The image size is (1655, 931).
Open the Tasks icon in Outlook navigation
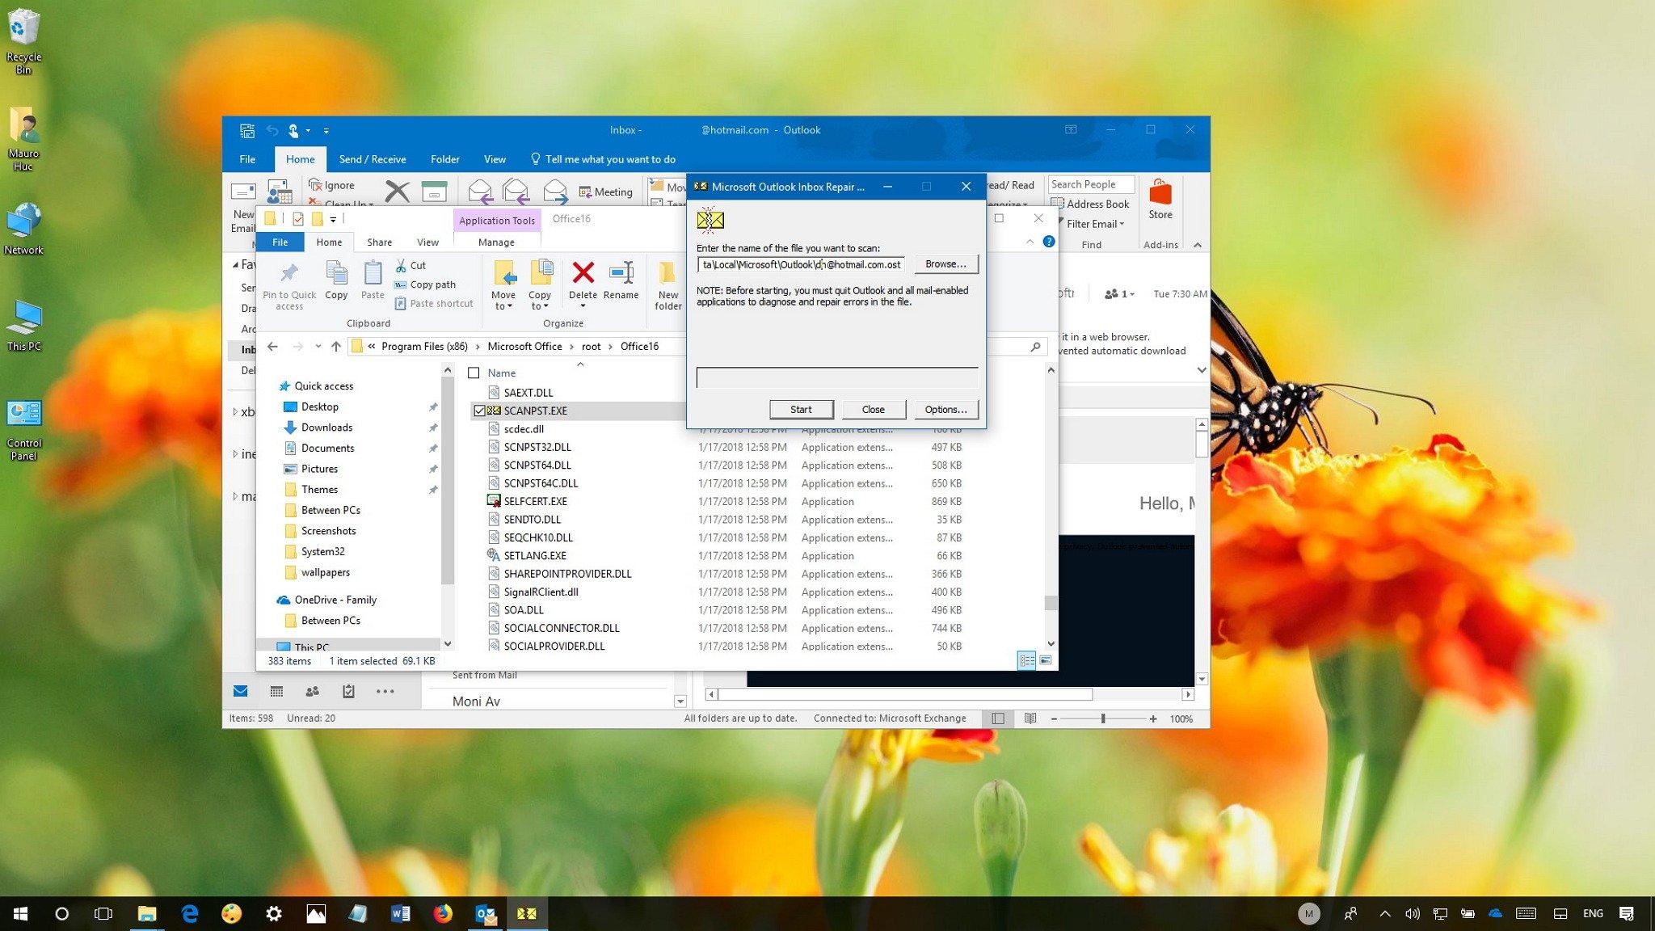click(x=347, y=691)
